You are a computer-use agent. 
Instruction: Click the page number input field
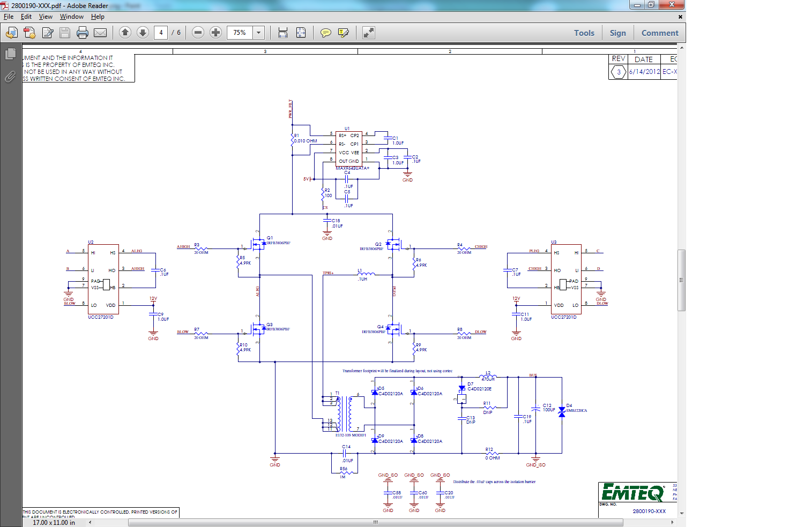pyautogui.click(x=161, y=33)
